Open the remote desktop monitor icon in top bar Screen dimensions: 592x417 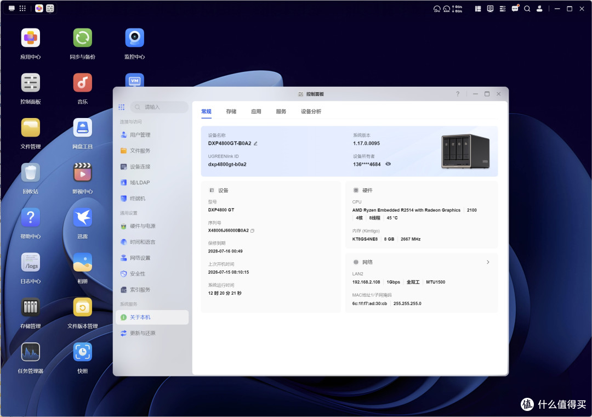click(490, 9)
